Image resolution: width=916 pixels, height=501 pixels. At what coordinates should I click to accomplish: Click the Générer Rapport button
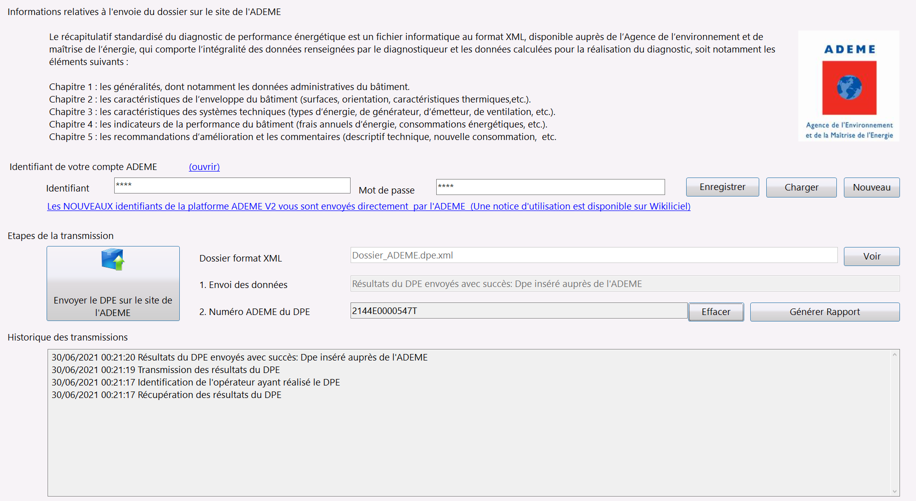click(x=825, y=312)
